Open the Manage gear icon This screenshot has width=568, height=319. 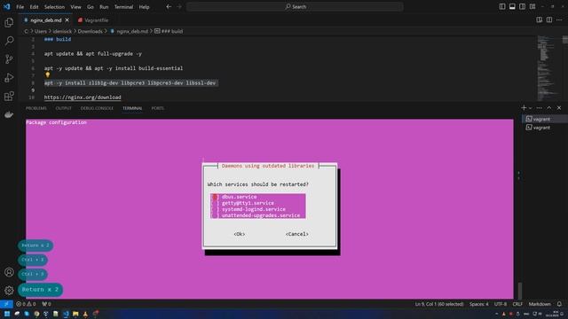click(9, 290)
